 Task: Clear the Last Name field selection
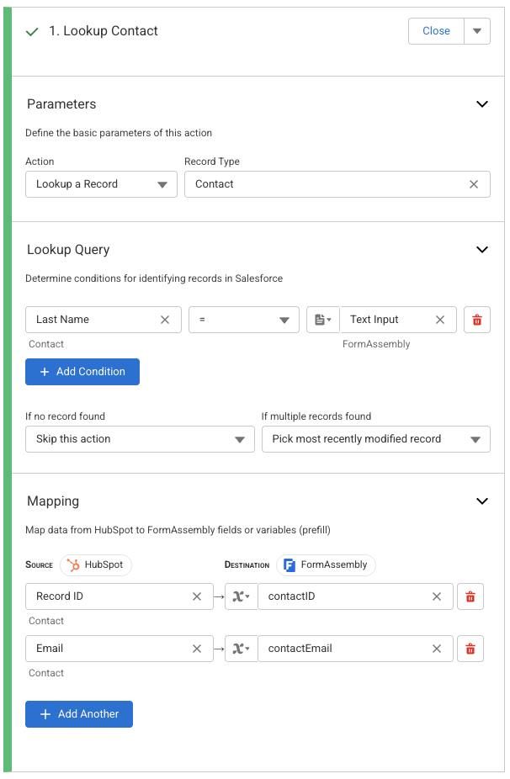[165, 320]
